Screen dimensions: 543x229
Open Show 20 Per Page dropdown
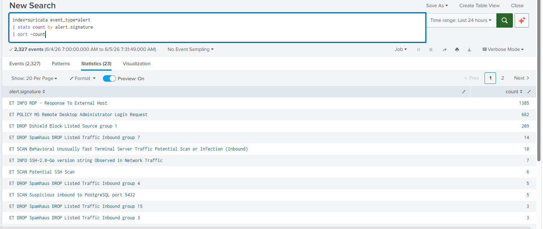tap(34, 78)
